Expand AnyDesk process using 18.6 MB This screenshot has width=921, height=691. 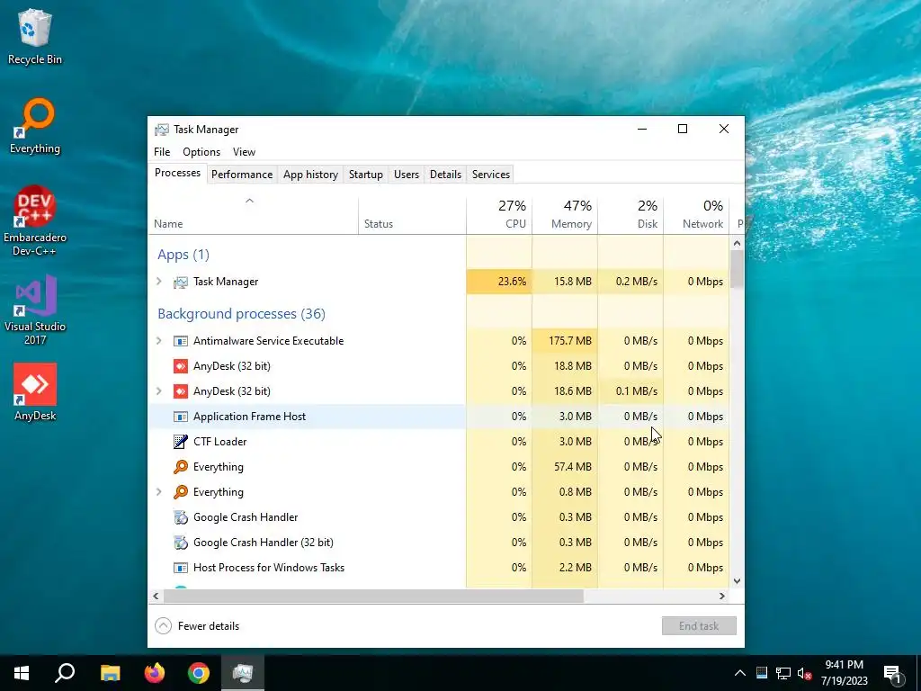158,391
